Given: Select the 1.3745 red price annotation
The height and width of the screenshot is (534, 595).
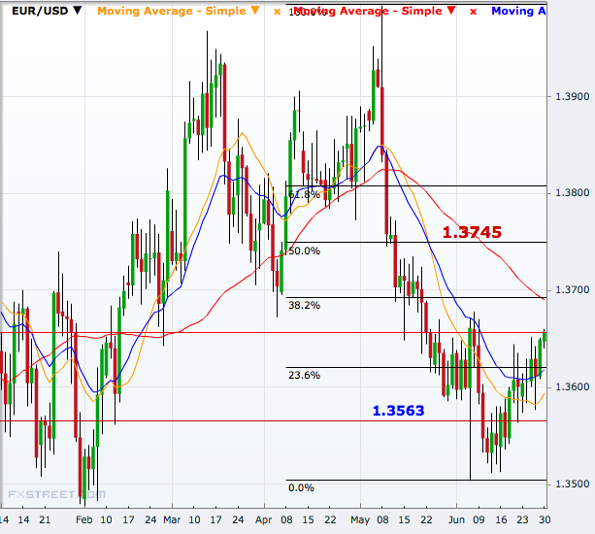Looking at the screenshot, I should click(472, 232).
